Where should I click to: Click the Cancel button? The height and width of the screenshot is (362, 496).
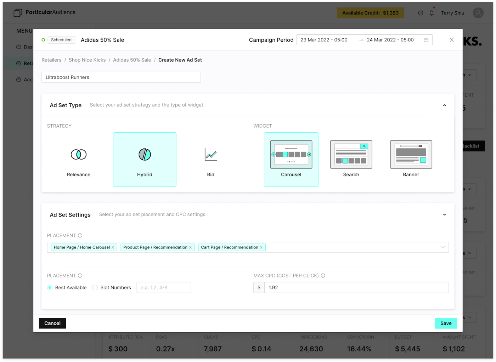52,323
